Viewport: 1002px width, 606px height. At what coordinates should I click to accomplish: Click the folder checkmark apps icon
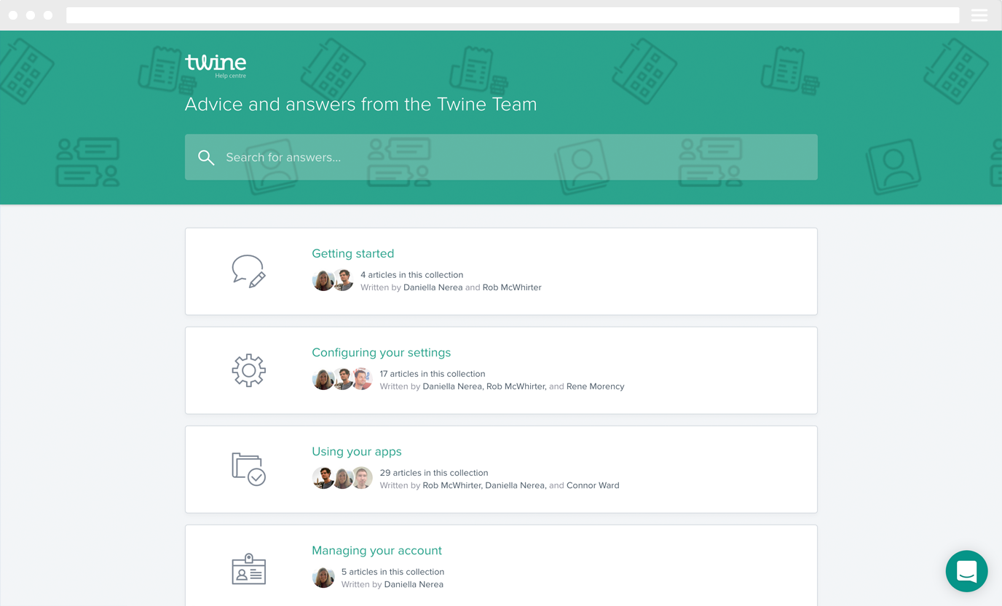coord(248,469)
